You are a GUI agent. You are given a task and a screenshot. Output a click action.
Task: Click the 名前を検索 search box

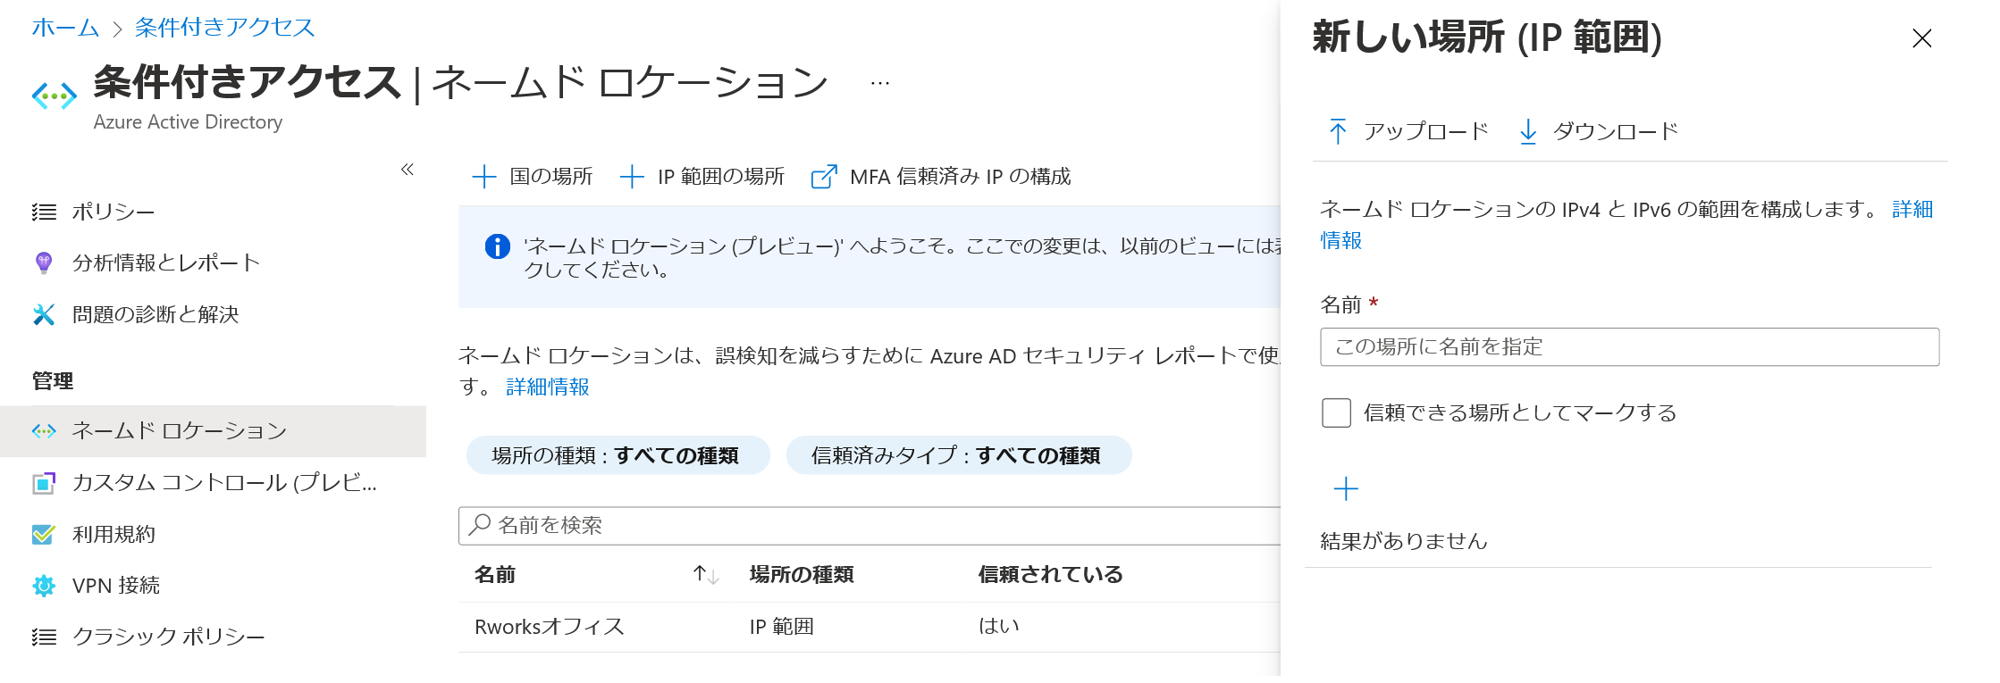pos(870,526)
